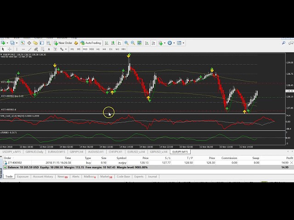Open the Account History terminal tab
Viewport: 294px width, 220px height.
coord(42,176)
